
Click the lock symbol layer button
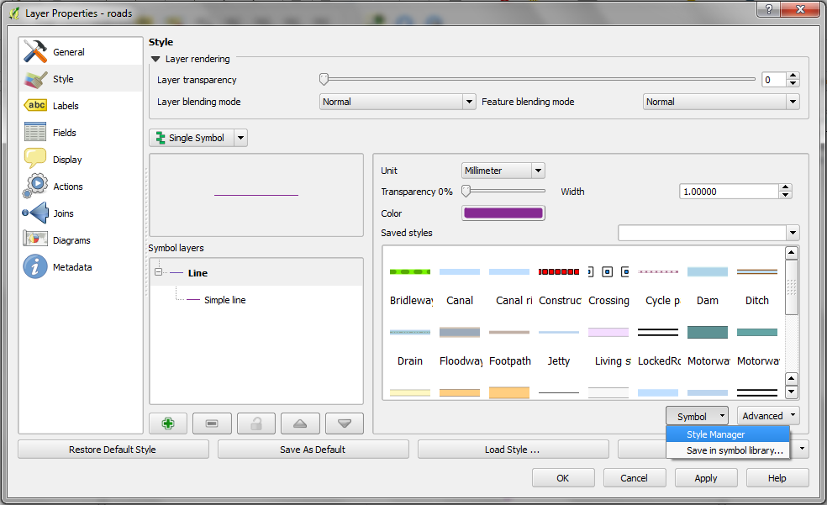[x=256, y=423]
